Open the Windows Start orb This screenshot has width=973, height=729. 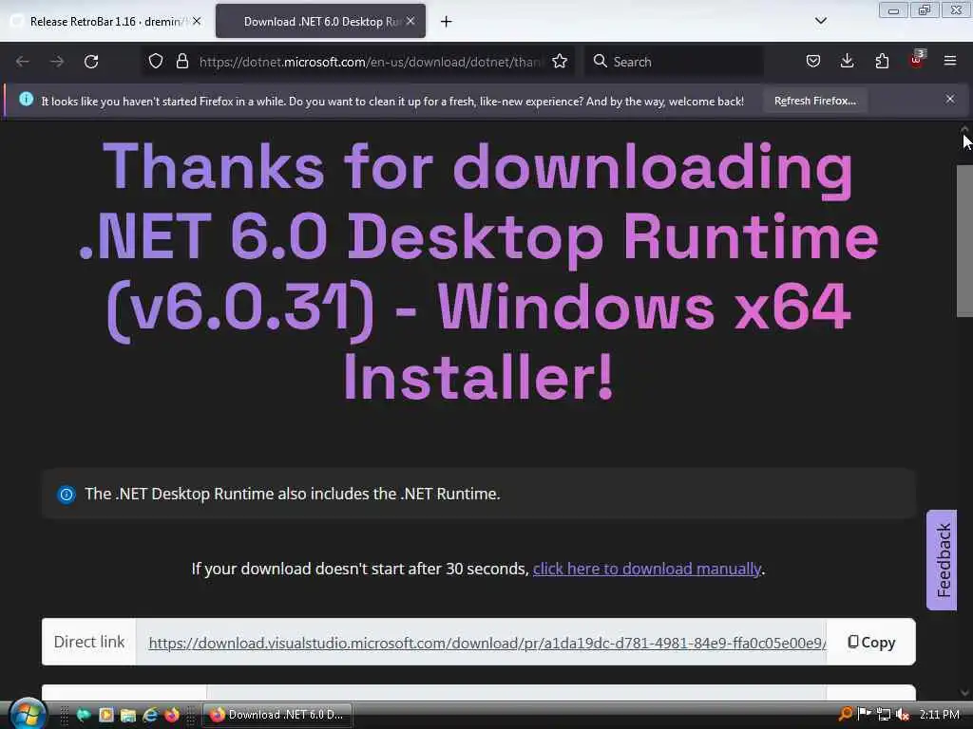(27, 714)
